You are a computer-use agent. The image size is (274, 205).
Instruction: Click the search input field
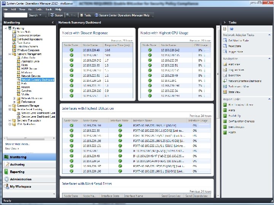point(16,15)
